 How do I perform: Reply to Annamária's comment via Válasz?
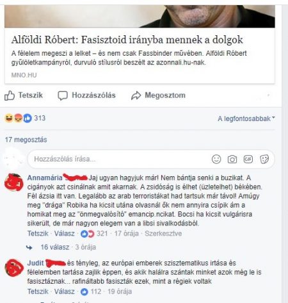(64, 233)
